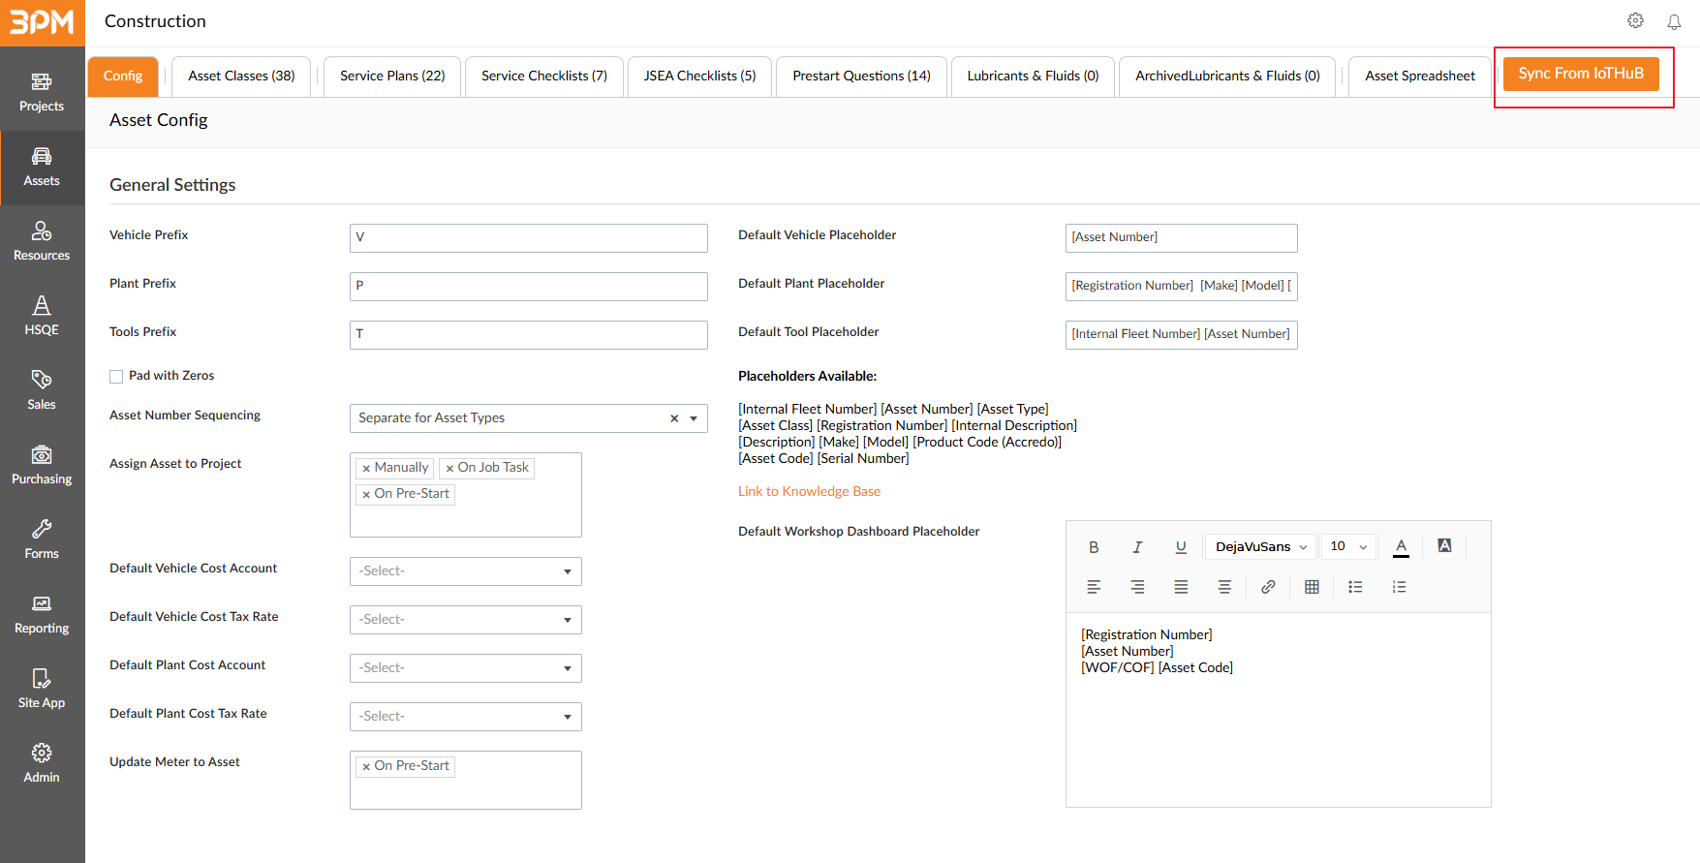Image resolution: width=1700 pixels, height=863 pixels.
Task: Toggle underline formatting in the editor
Action: click(1181, 547)
